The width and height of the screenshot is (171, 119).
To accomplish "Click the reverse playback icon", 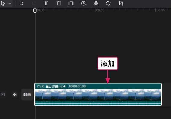I will point(83,3).
